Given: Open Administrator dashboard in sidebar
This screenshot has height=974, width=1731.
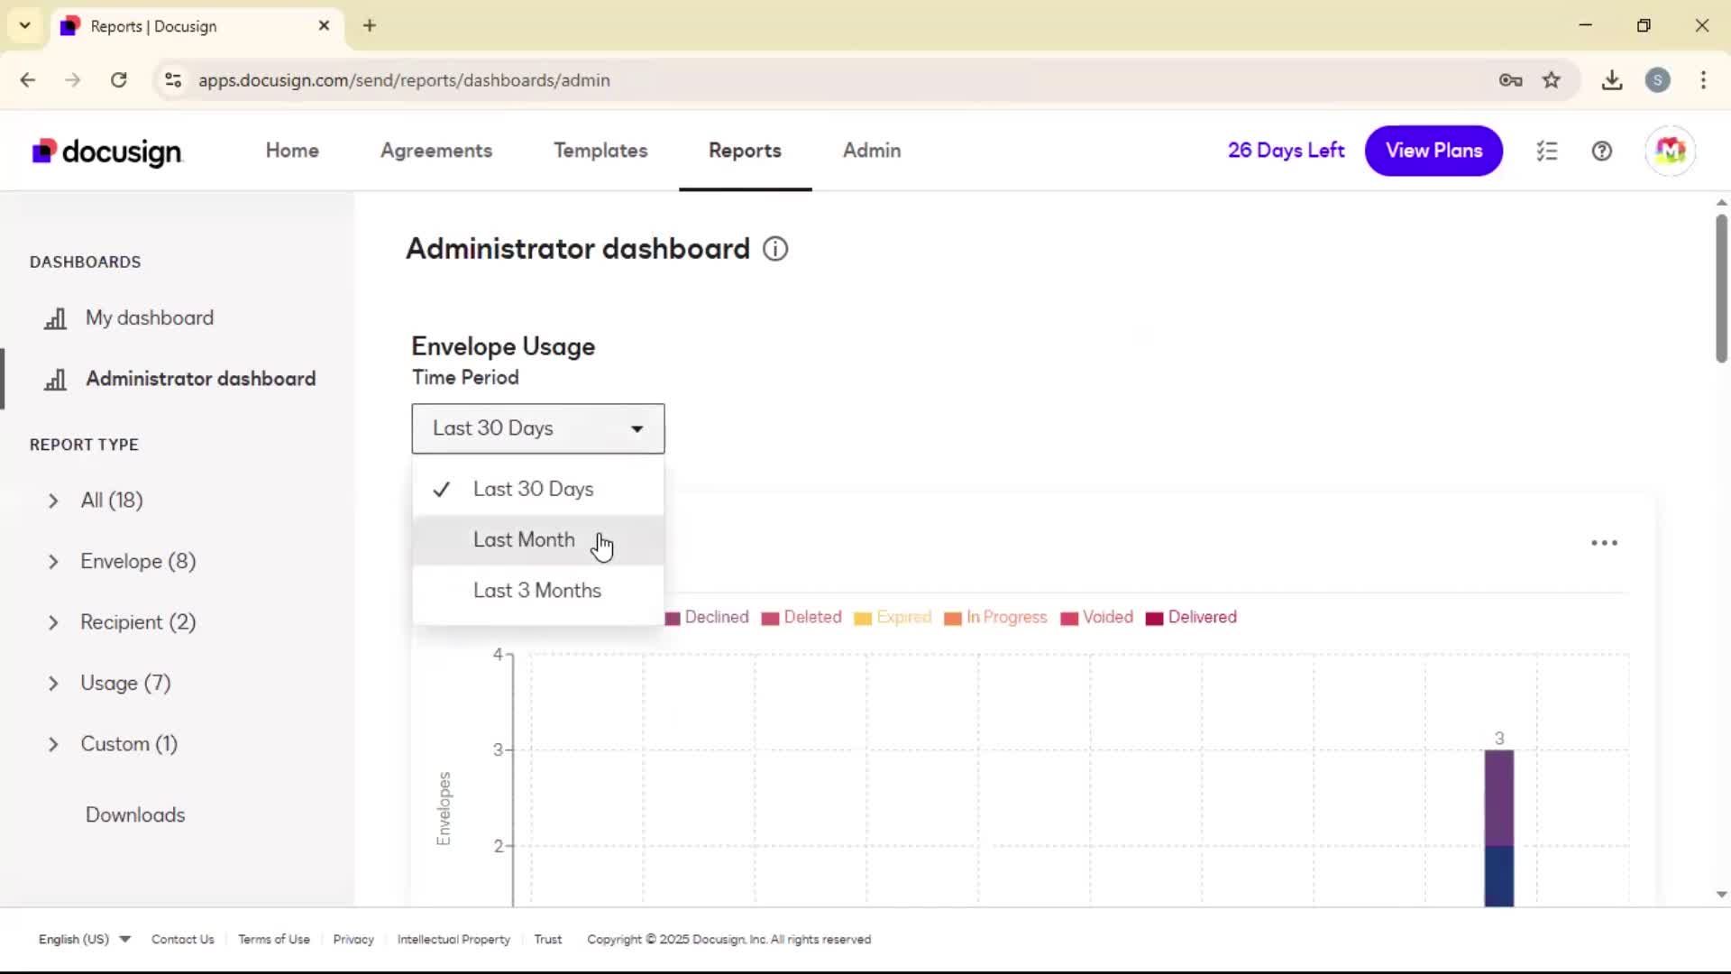Looking at the screenshot, I should [x=201, y=379].
